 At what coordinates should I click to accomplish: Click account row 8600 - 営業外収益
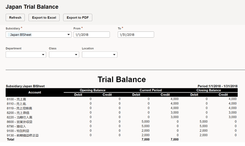[19, 122]
